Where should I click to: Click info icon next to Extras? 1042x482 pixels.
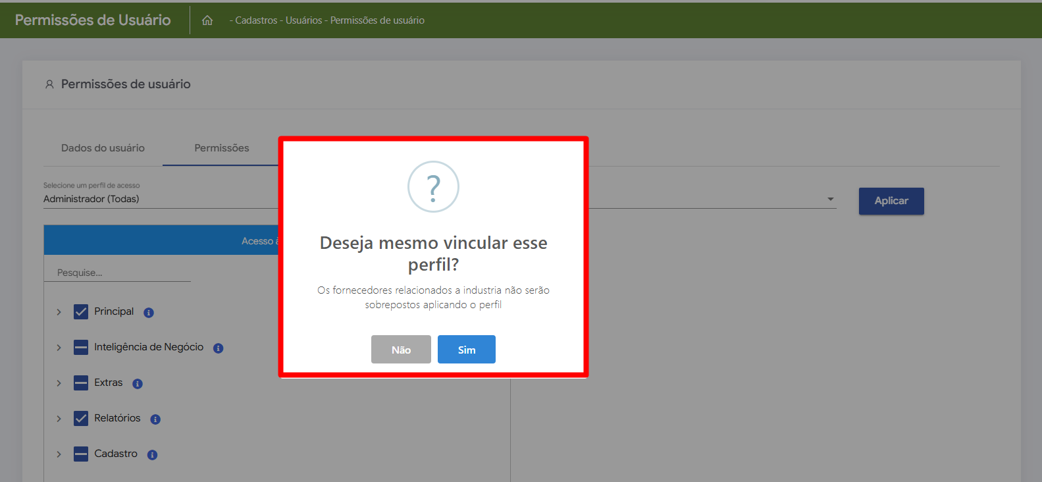pyautogui.click(x=138, y=384)
